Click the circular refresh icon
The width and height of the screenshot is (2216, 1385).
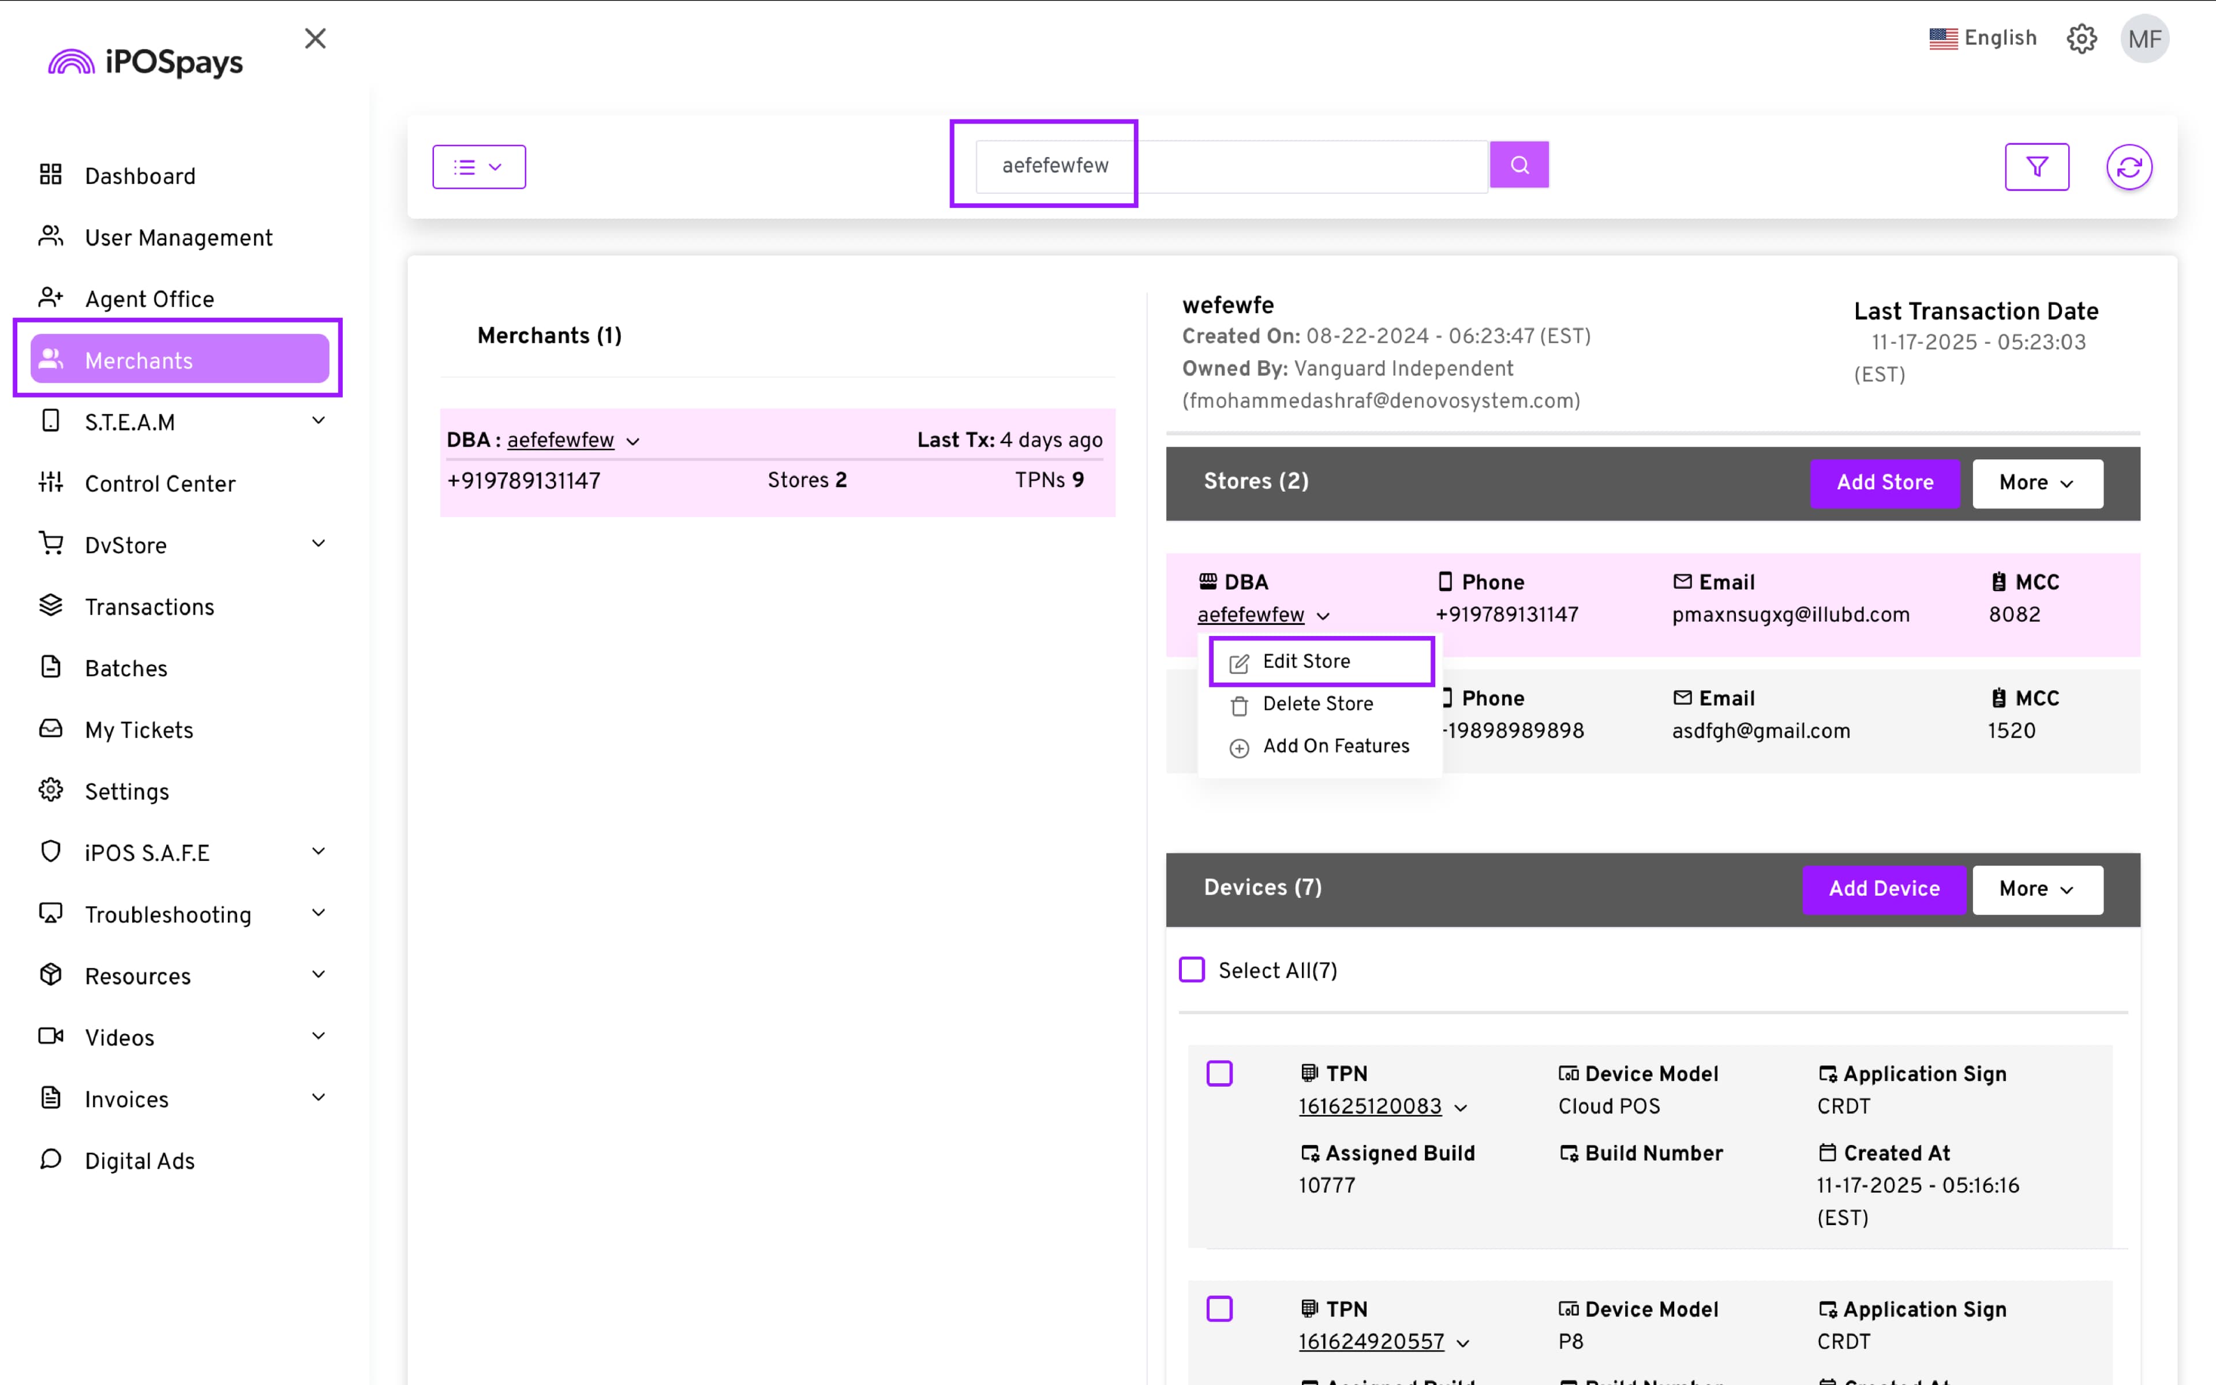(x=2128, y=167)
